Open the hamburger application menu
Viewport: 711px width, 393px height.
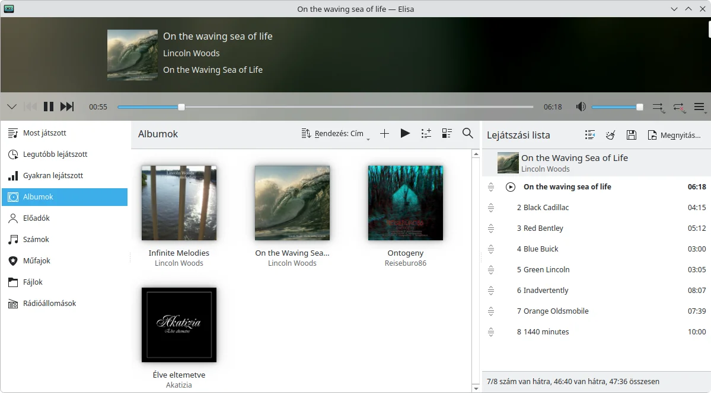click(699, 107)
